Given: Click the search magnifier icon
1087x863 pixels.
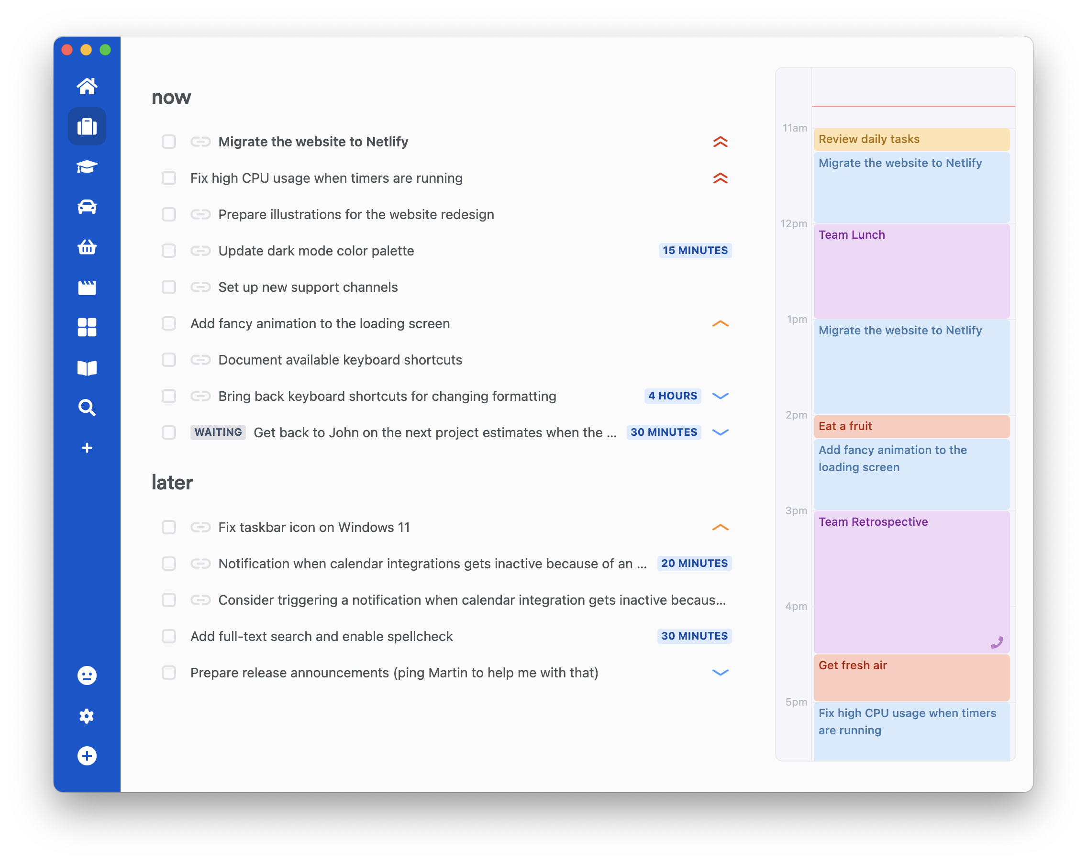Looking at the screenshot, I should tap(87, 407).
